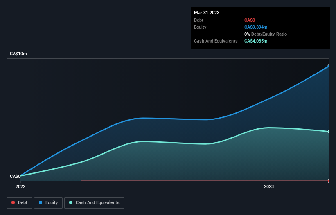
Task: Click the CA$9.394m Equity value in tooltip
Action: pos(256,27)
